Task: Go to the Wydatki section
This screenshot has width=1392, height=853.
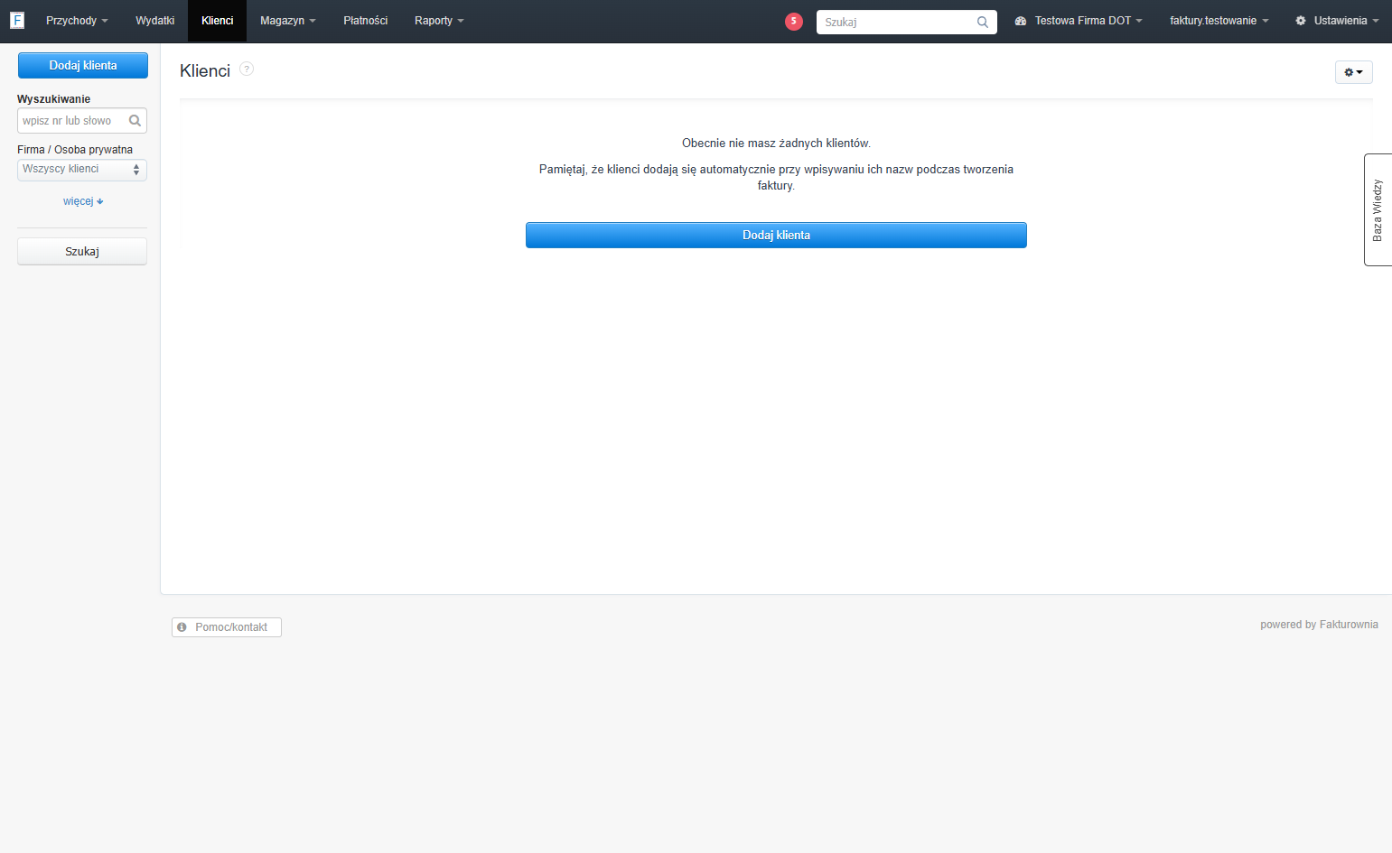Action: (155, 21)
